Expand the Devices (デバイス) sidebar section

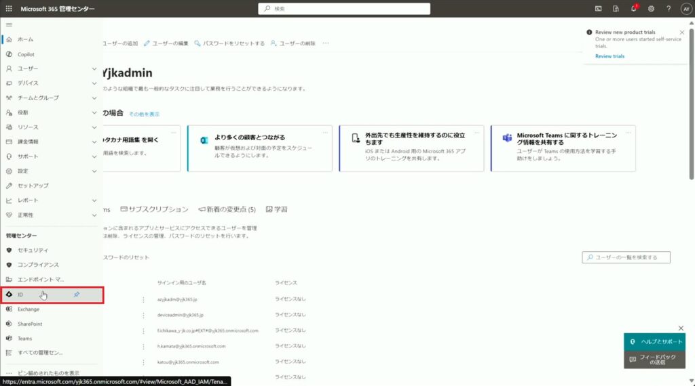click(94, 83)
